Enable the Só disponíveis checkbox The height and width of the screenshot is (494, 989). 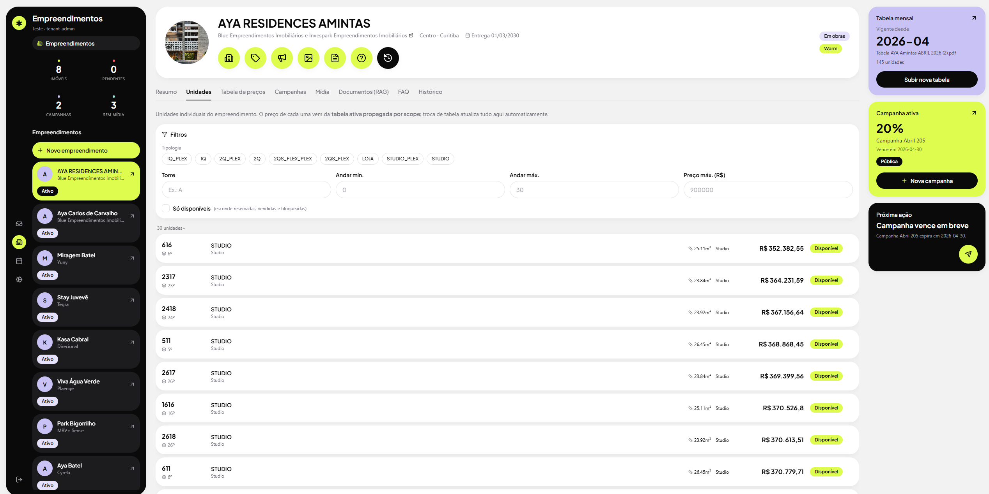[x=166, y=208]
